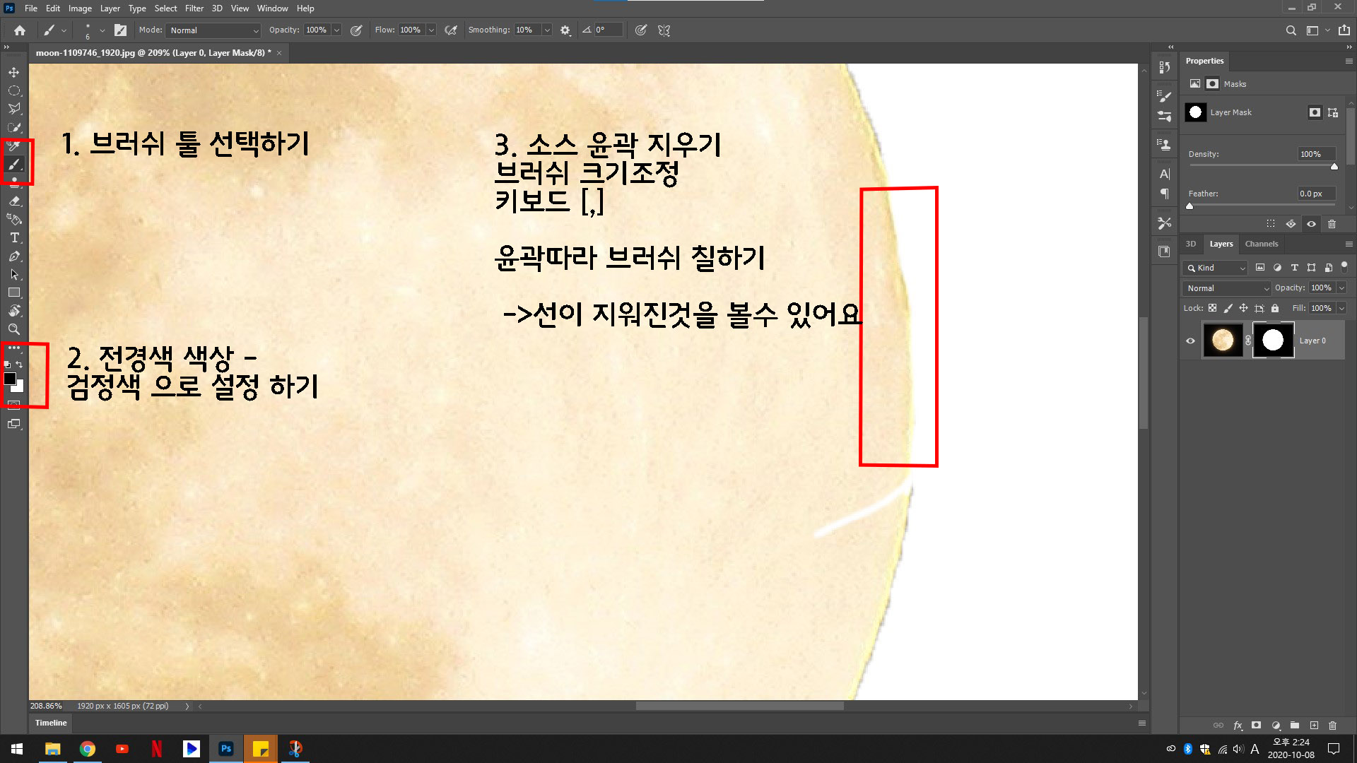Image resolution: width=1357 pixels, height=763 pixels.
Task: Click the Eyedropper tool
Action: (x=13, y=146)
